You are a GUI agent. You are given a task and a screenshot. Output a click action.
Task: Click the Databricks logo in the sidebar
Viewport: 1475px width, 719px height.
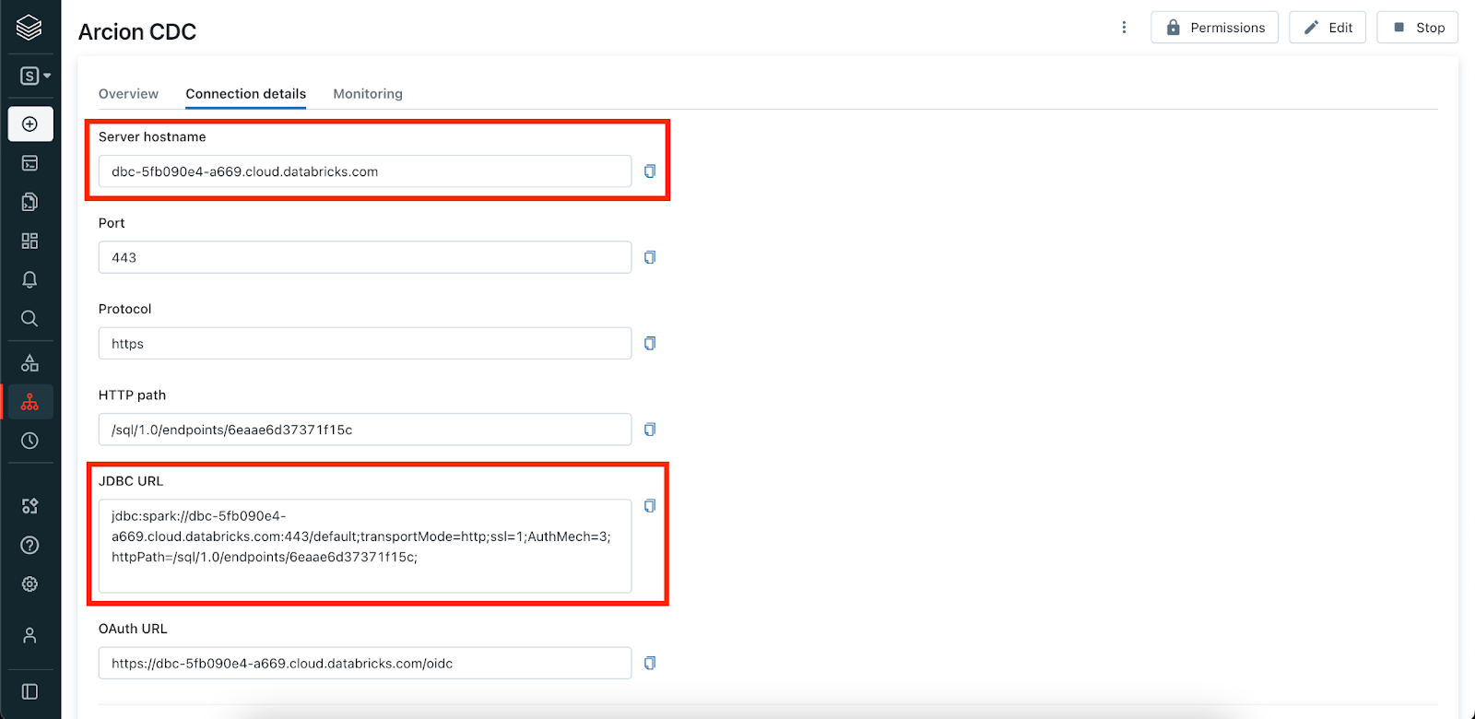(x=29, y=28)
